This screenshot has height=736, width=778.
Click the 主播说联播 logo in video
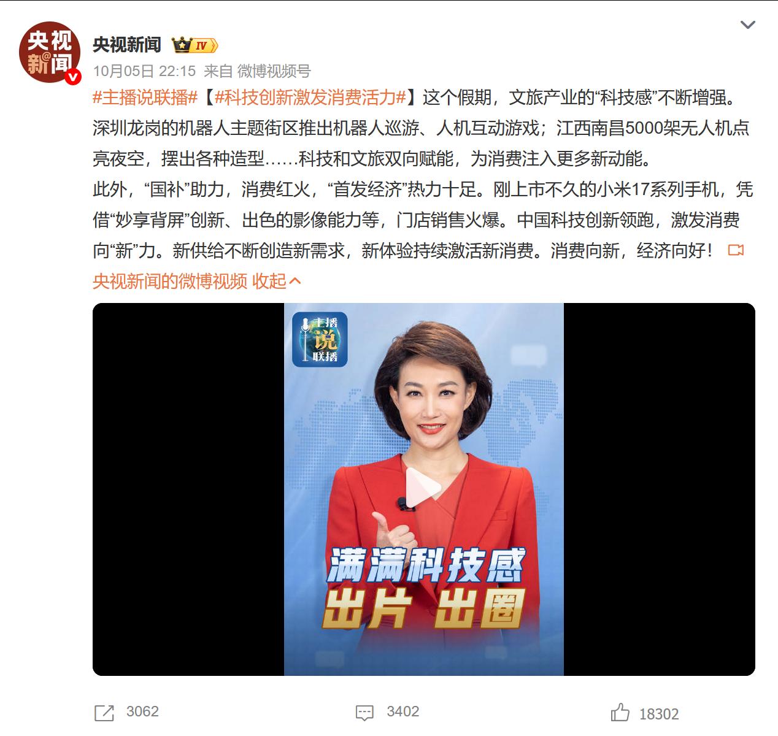pos(320,340)
